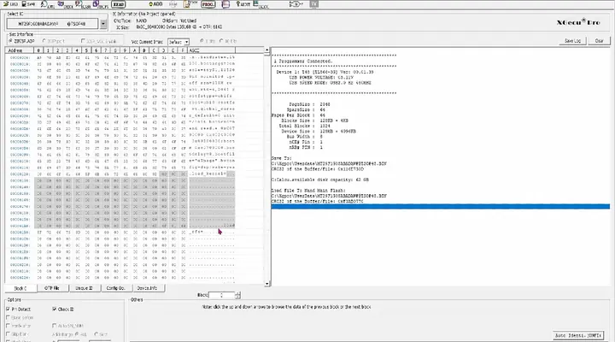Click the '1 Programmer Connected.' log line
Screen dimensions: 615x342
pos(302,62)
